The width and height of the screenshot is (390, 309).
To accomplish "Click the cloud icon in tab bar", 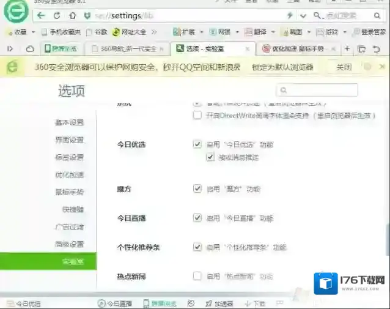I will click(30, 49).
